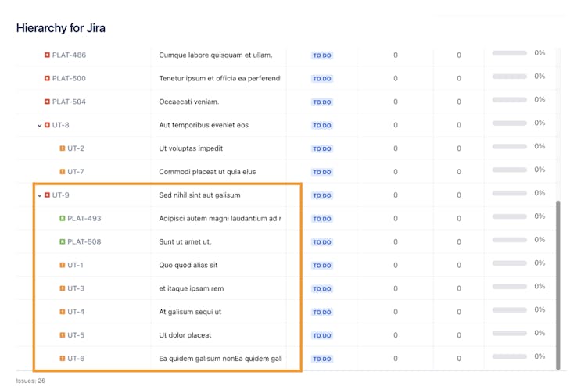Click the 'Issues: 26' count label
This screenshot has height=386, width=588.
[x=30, y=381]
